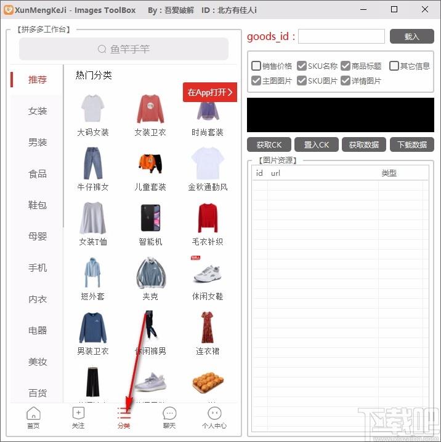Click the 休闲裤男 category label
Image resolution: width=441 pixels, height=442 pixels.
[x=150, y=351]
